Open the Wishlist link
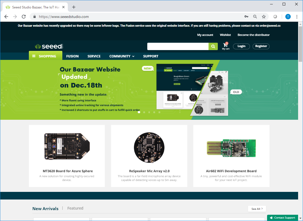The height and width of the screenshot is (221, 303). click(x=225, y=35)
